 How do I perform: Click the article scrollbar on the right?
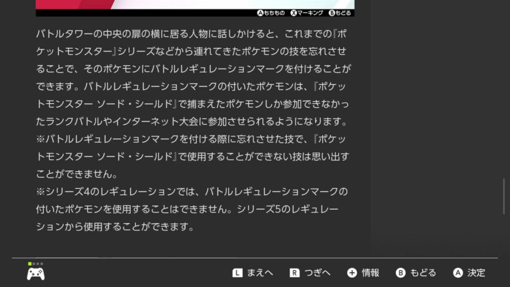pos(504,196)
